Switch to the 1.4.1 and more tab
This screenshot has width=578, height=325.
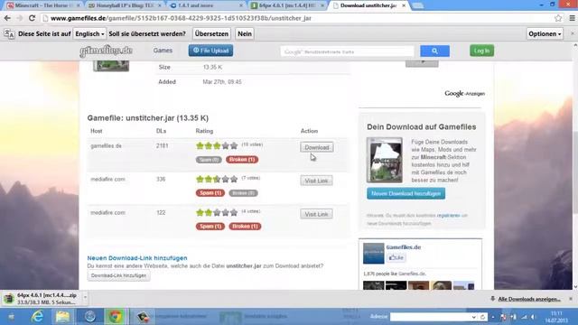[207, 5]
